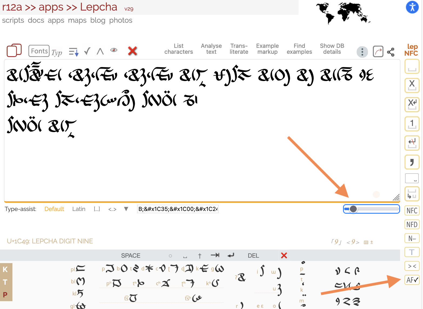Toggle the AF✓ autofocus button
The height and width of the screenshot is (309, 423).
[412, 280]
